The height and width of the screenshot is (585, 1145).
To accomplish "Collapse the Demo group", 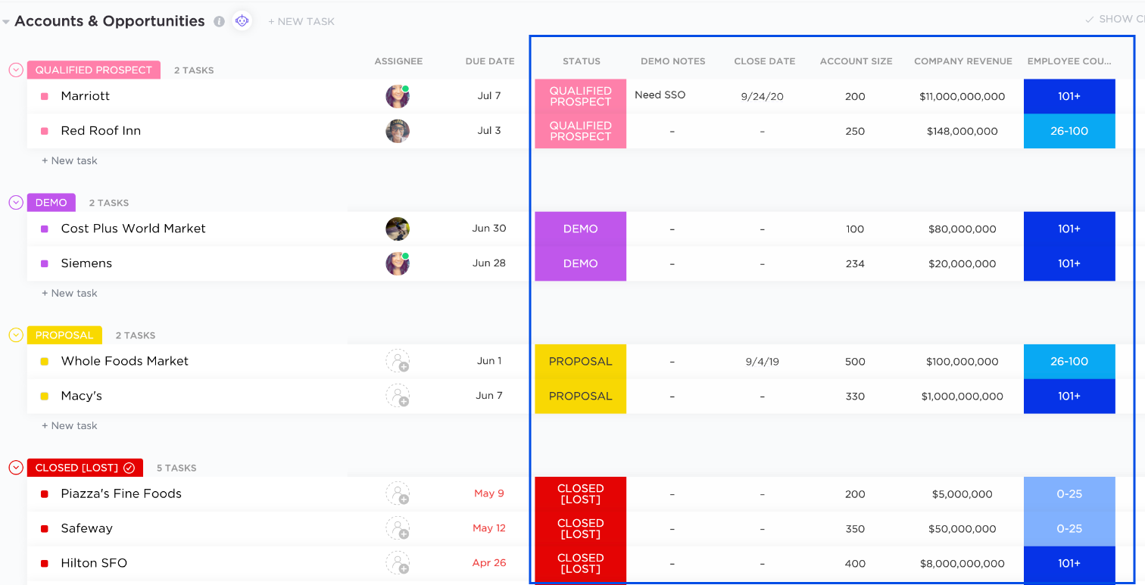I will 16,202.
